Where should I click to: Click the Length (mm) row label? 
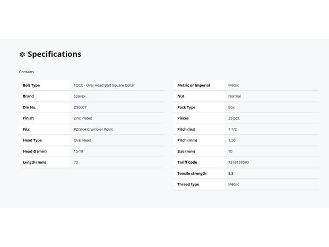click(34, 162)
